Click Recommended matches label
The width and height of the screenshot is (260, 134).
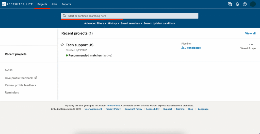pos(85,55)
